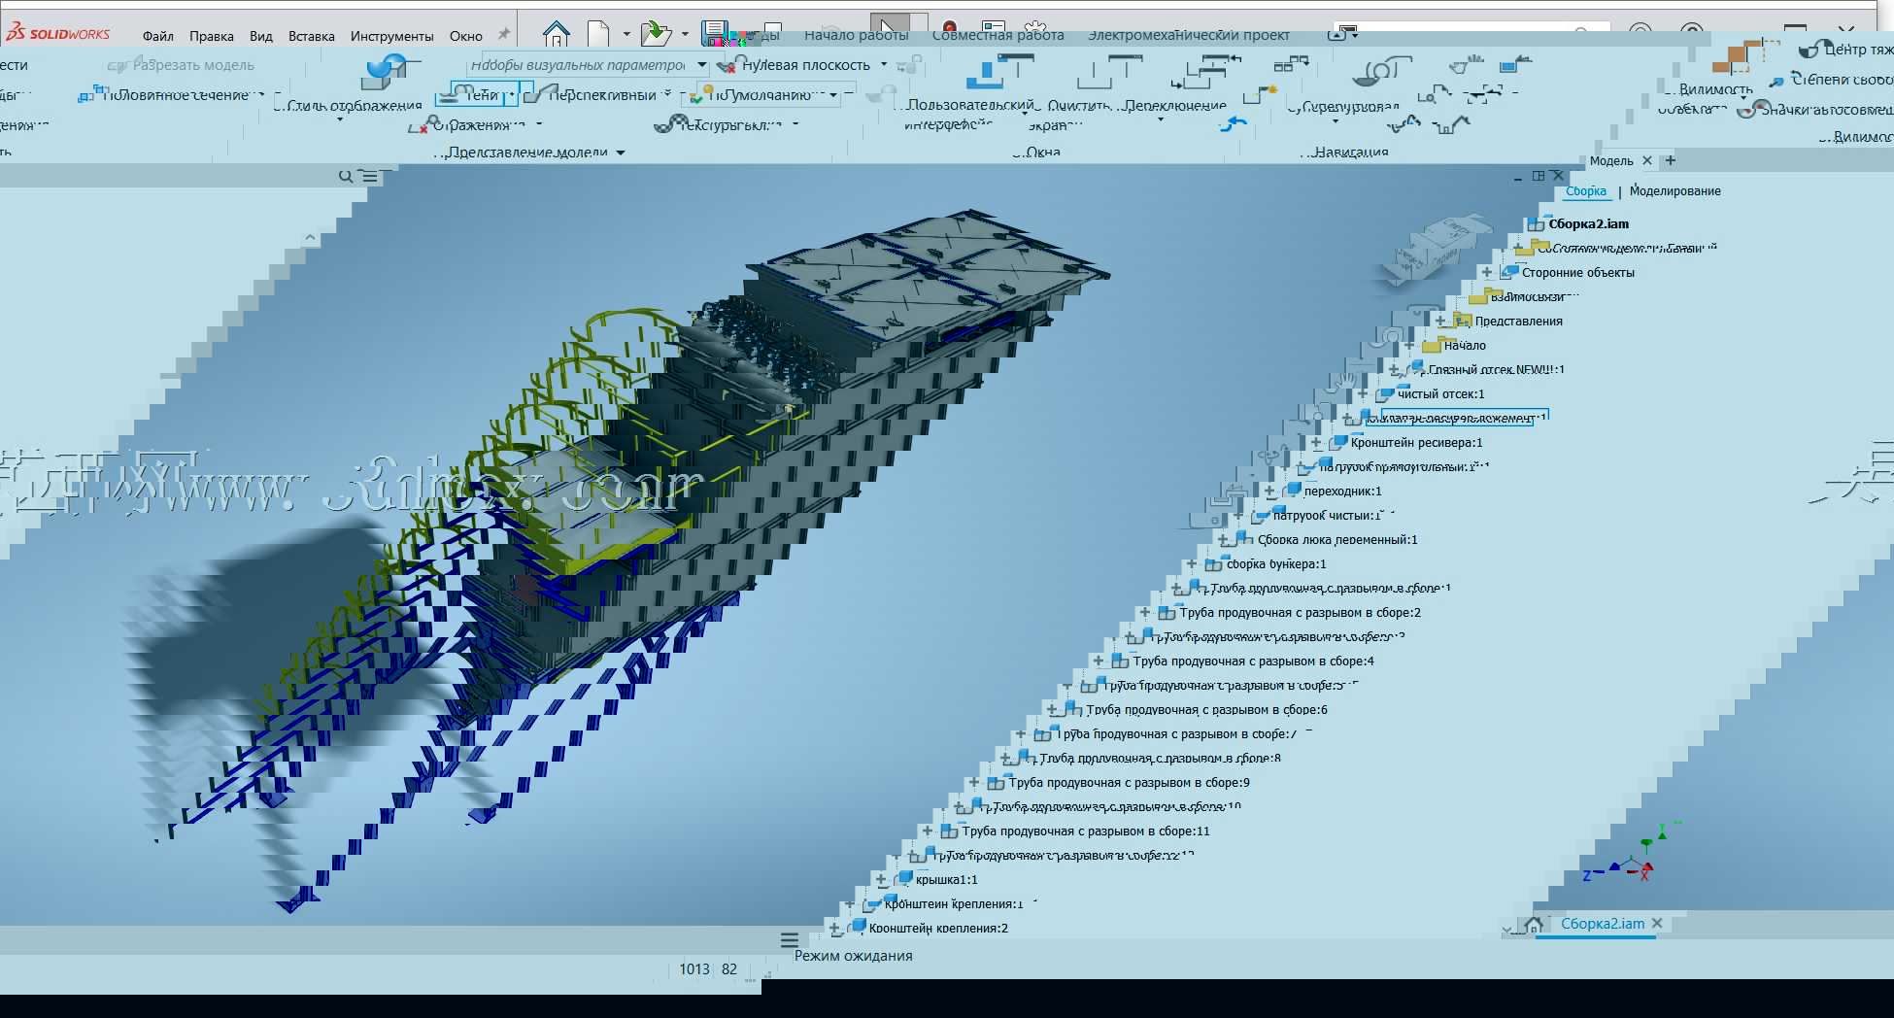Switch to the Электромеханический проект ribbon tab
The width and height of the screenshot is (1894, 1018).
pyautogui.click(x=1188, y=35)
